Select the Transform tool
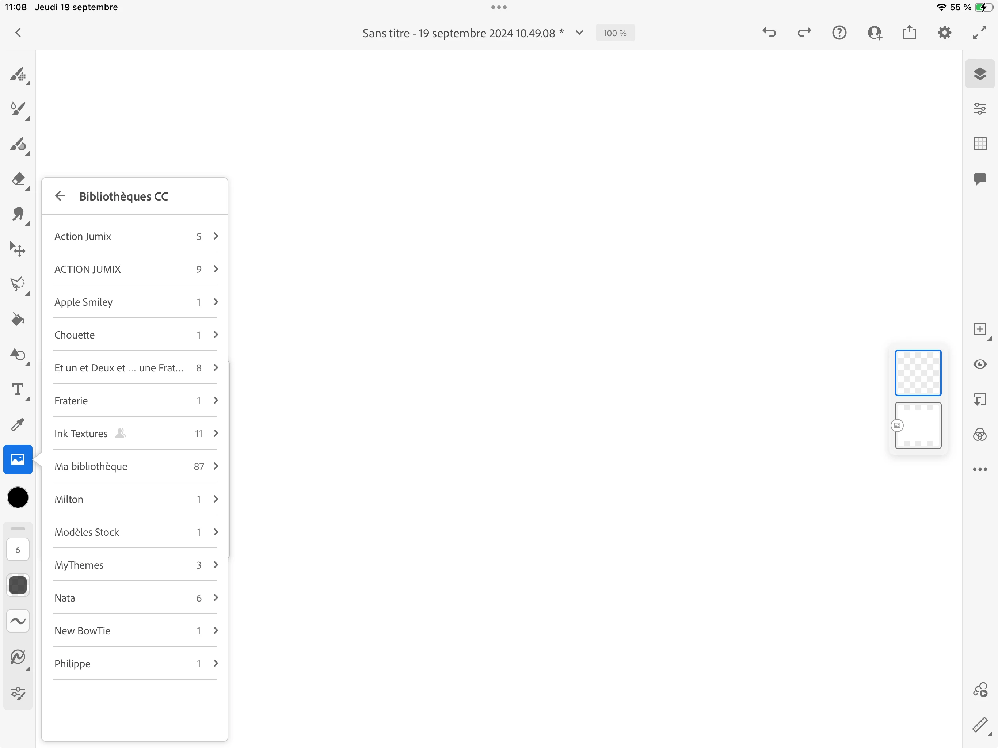Viewport: 998px width, 748px height. tap(18, 249)
